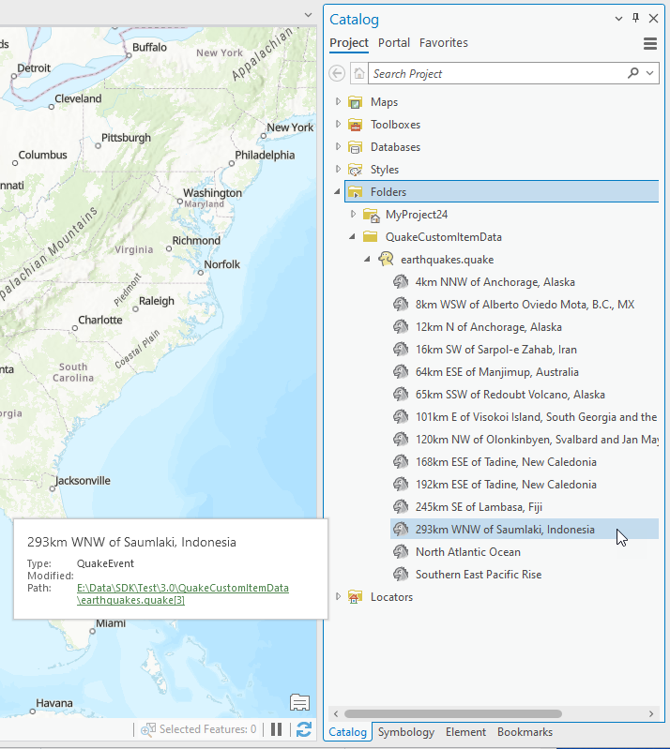The height and width of the screenshot is (749, 670).
Task: Click the Selected Features count icon
Action: click(148, 729)
